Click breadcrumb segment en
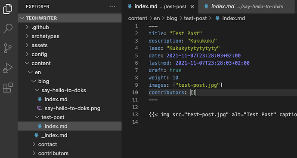 coord(157,18)
